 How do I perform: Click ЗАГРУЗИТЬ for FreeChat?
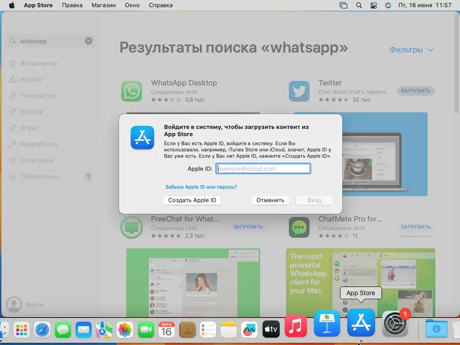pyautogui.click(x=248, y=227)
